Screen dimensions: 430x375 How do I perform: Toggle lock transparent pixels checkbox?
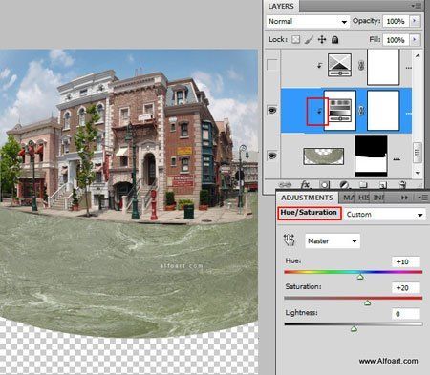click(296, 40)
